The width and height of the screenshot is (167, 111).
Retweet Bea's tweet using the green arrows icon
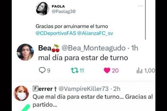[75, 71]
